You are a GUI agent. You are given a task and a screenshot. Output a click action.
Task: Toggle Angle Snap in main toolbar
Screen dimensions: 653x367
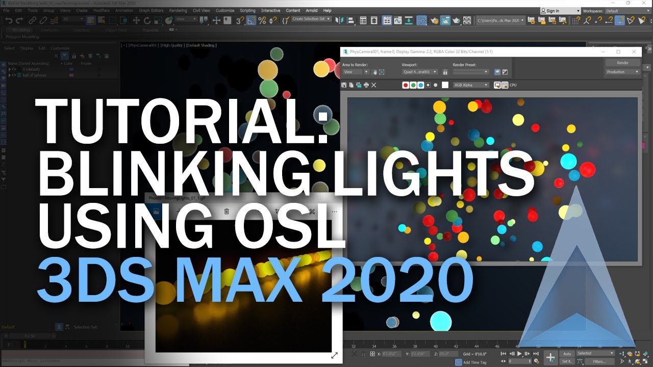click(x=251, y=20)
